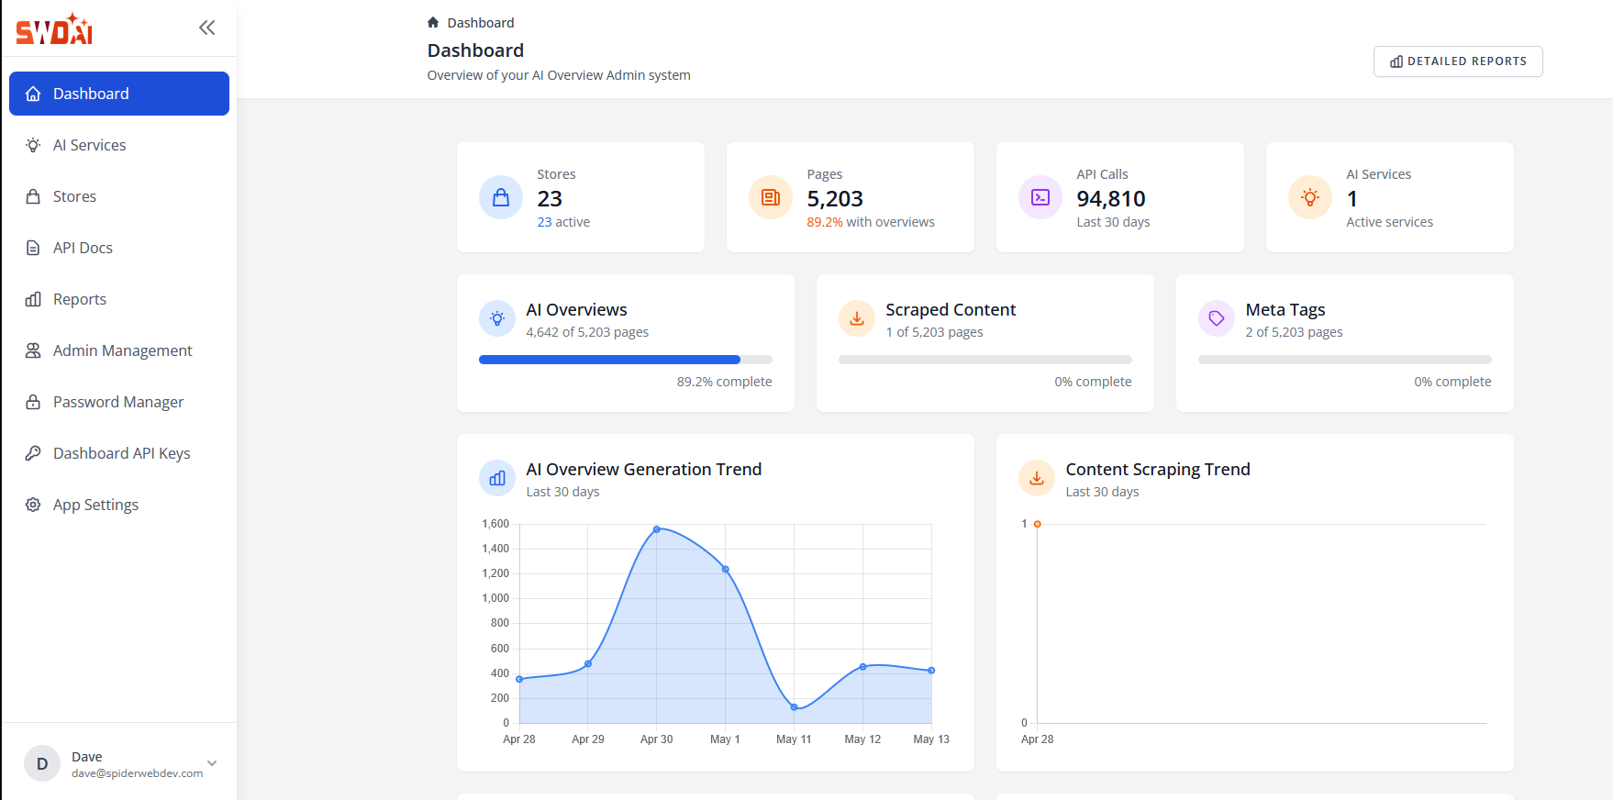
Task: Click the Dave avatar circle
Action: click(42, 763)
